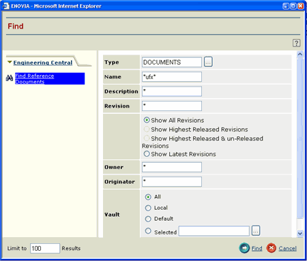Click the Originator row label

(119, 182)
